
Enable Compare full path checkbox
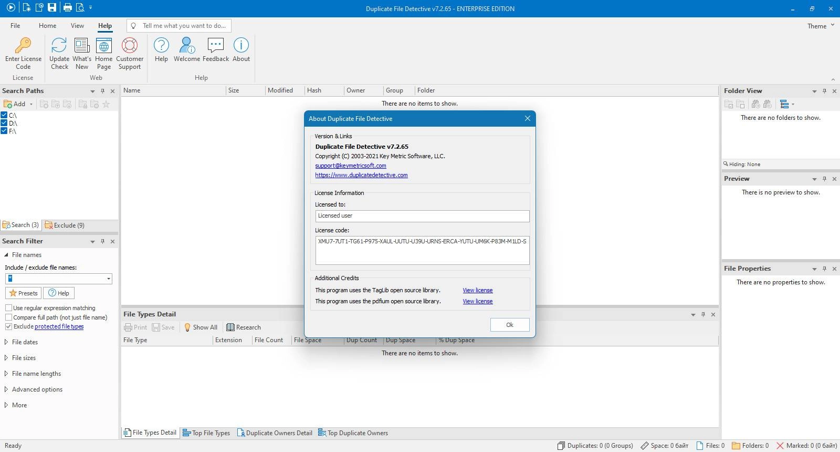click(x=8, y=317)
